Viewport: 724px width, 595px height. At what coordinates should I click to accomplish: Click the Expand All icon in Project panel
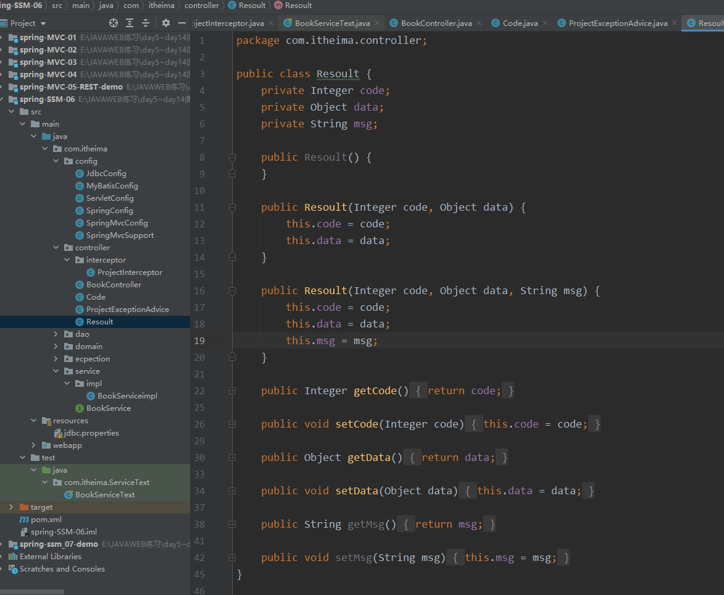[130, 23]
